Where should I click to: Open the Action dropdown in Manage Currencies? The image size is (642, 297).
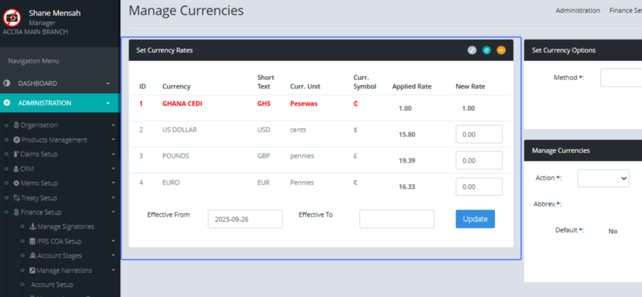click(x=603, y=178)
